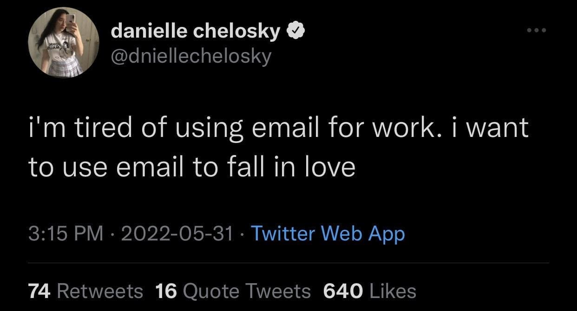Open the @dniellechelosky handle link

point(191,56)
